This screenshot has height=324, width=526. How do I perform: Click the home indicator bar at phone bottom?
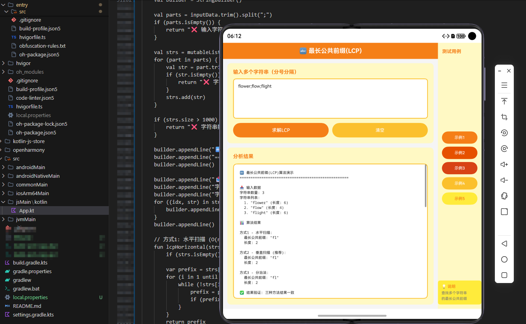pyautogui.click(x=352, y=316)
